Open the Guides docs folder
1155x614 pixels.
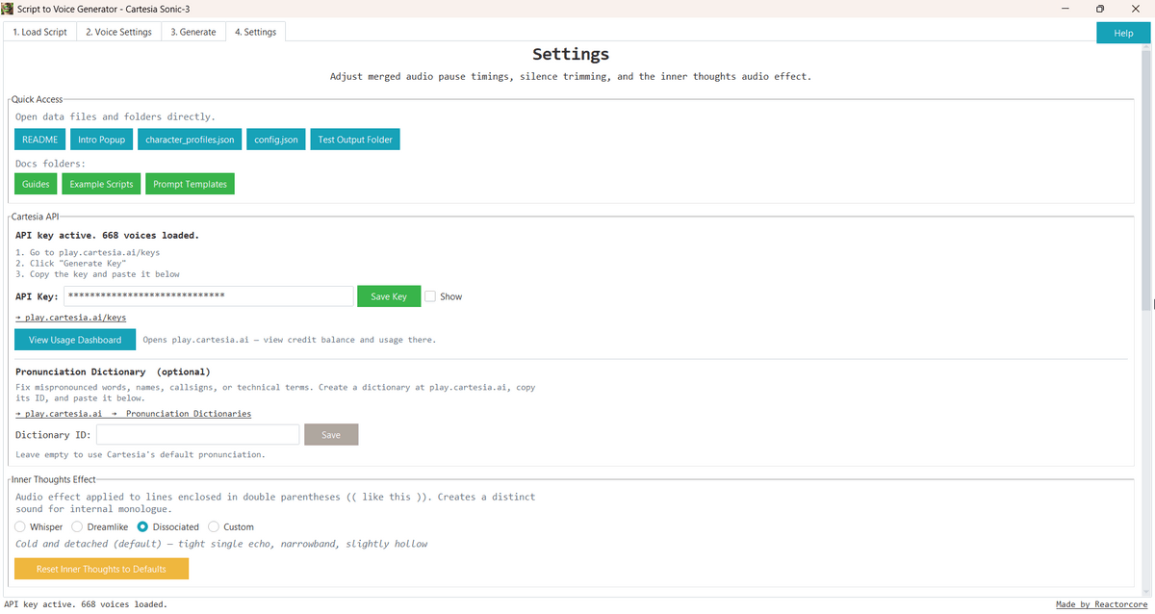coord(36,184)
